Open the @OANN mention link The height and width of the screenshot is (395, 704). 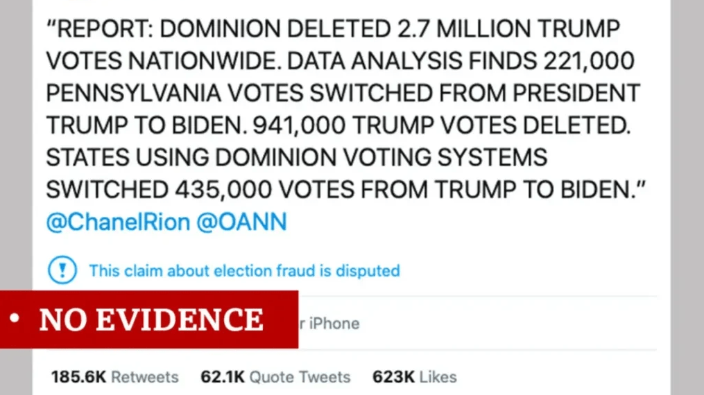tap(241, 222)
